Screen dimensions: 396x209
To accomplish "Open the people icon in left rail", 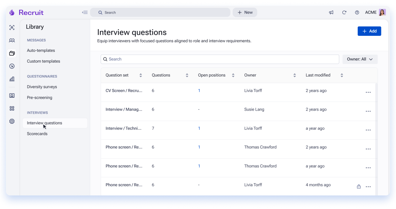I will [12, 40].
